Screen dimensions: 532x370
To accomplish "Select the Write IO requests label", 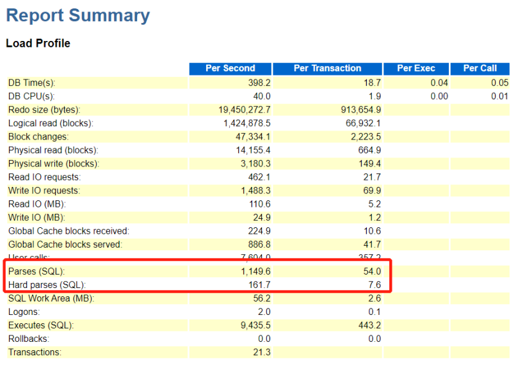I will point(44,191).
